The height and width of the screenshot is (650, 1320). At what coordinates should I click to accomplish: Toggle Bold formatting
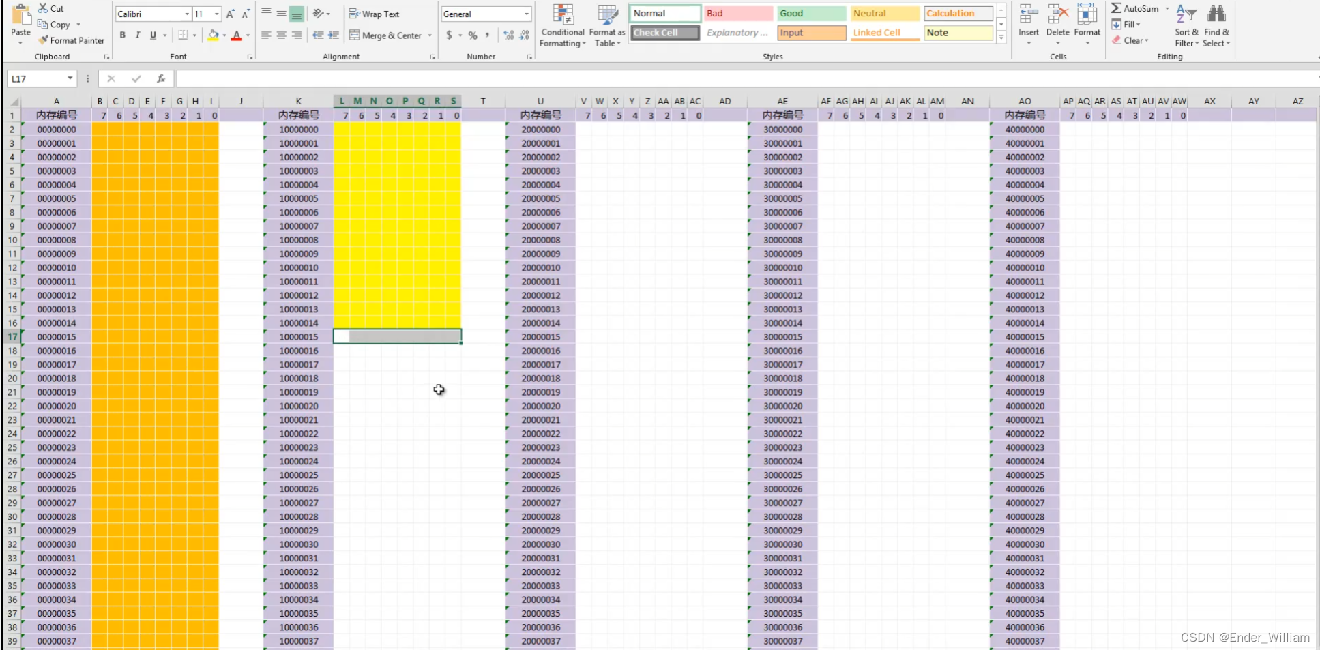coord(123,35)
